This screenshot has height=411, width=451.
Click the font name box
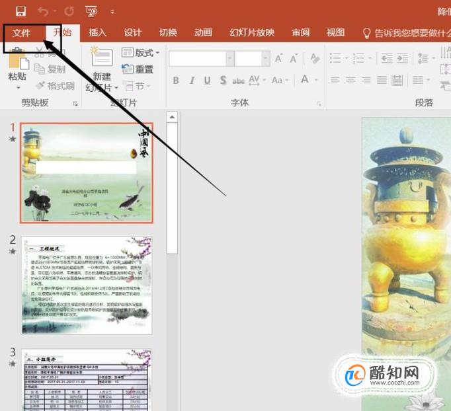[197, 59]
